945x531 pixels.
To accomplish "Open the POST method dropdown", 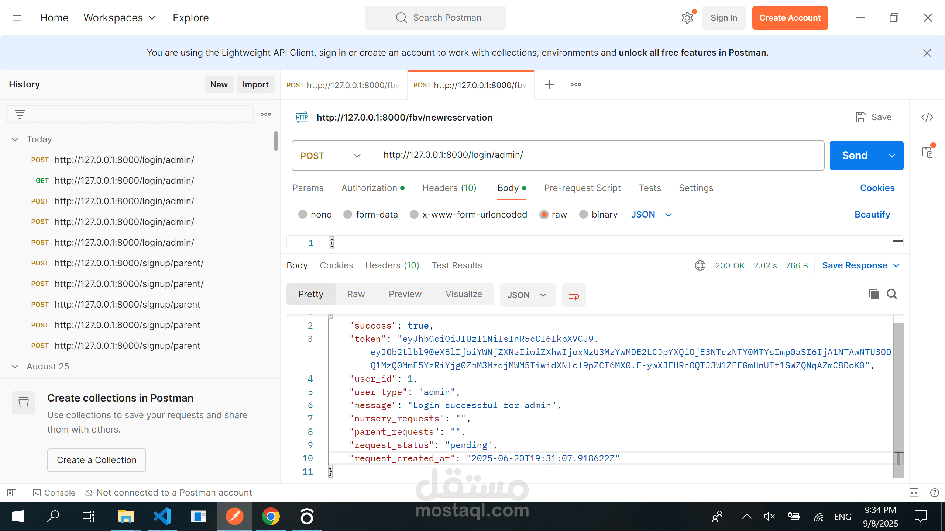I will [x=331, y=156].
